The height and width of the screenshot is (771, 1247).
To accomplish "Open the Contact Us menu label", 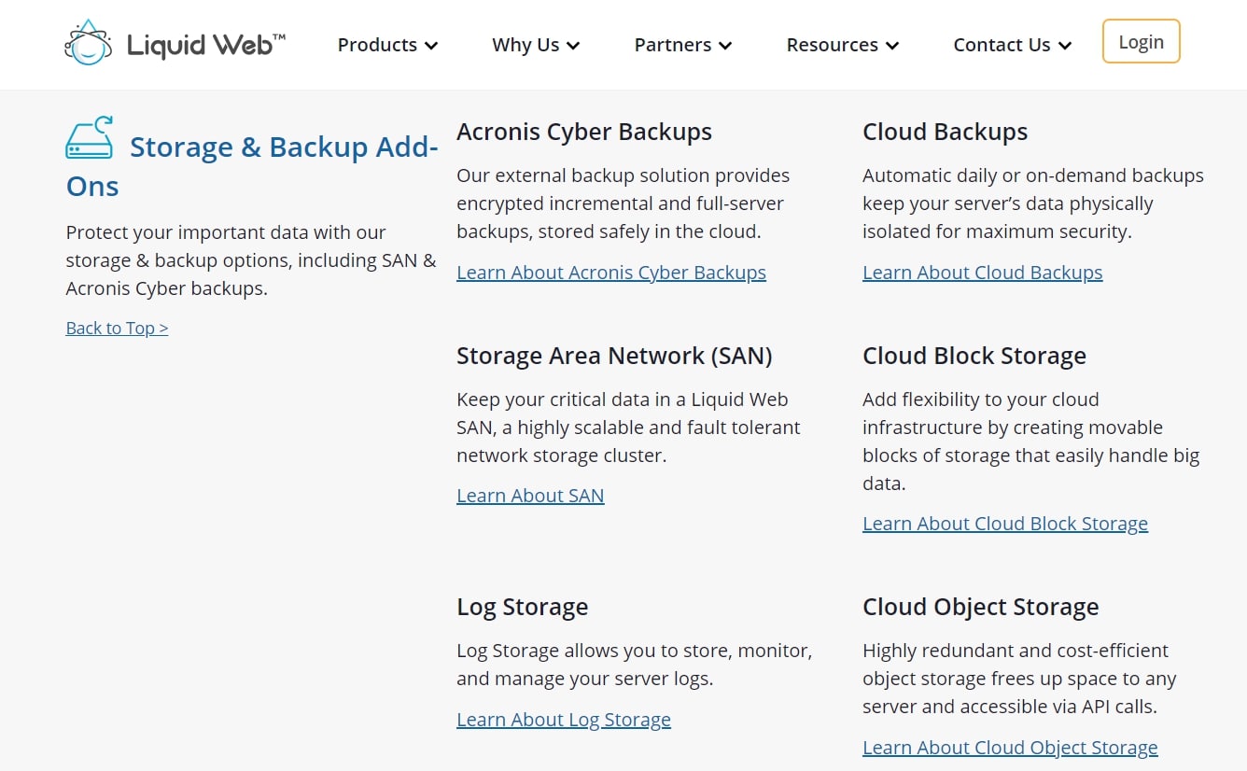I will pyautogui.click(x=1002, y=45).
